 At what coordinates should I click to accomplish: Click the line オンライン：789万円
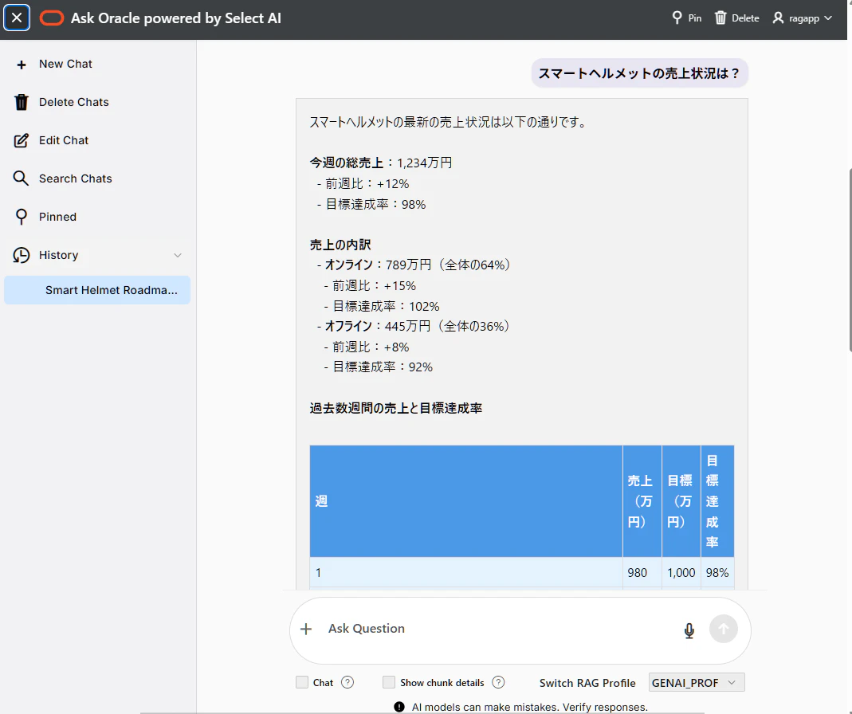click(x=379, y=265)
